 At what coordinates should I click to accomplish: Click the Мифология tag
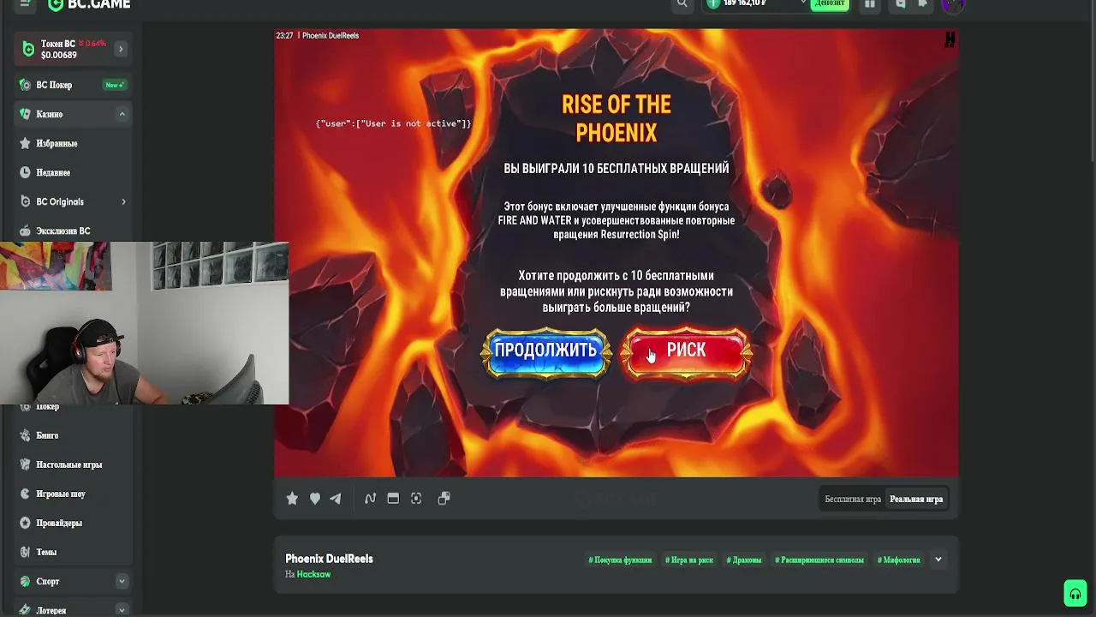899,560
